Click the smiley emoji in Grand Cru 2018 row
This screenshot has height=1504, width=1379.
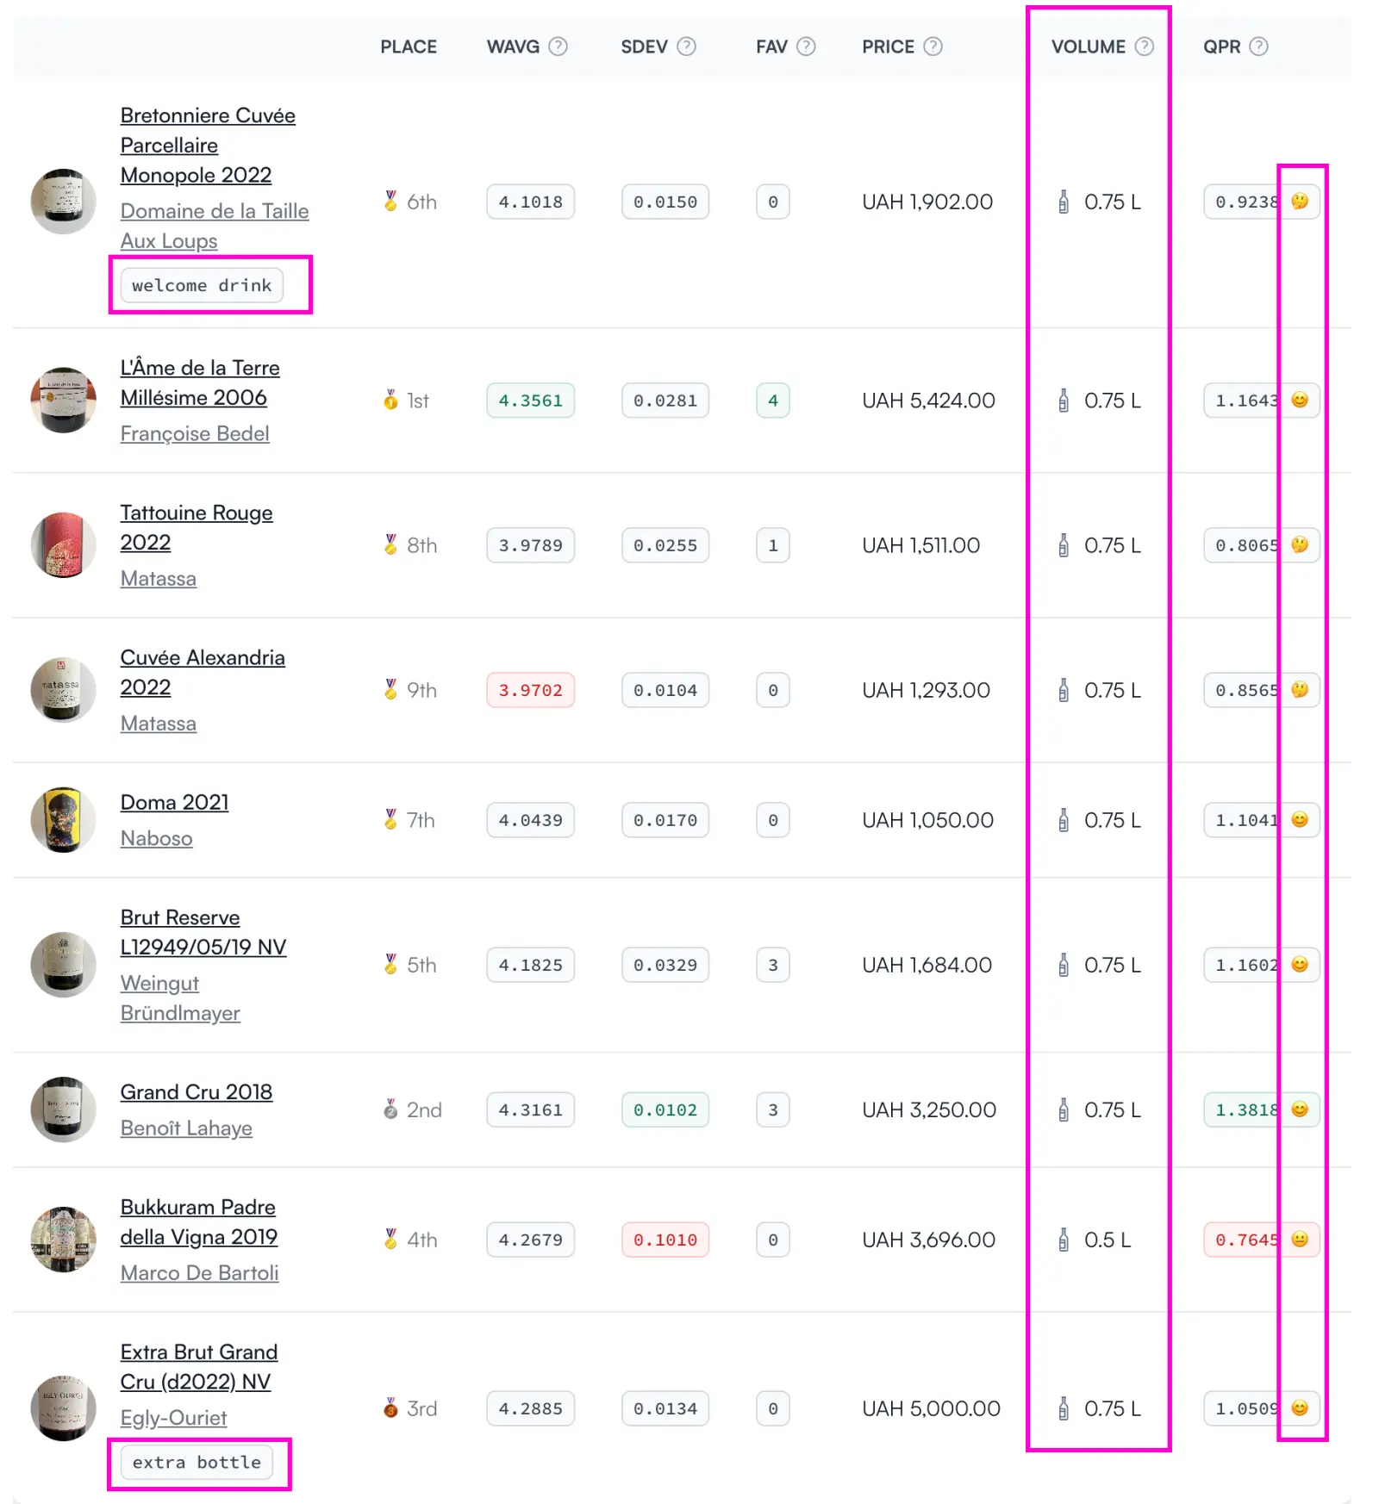[1300, 1109]
